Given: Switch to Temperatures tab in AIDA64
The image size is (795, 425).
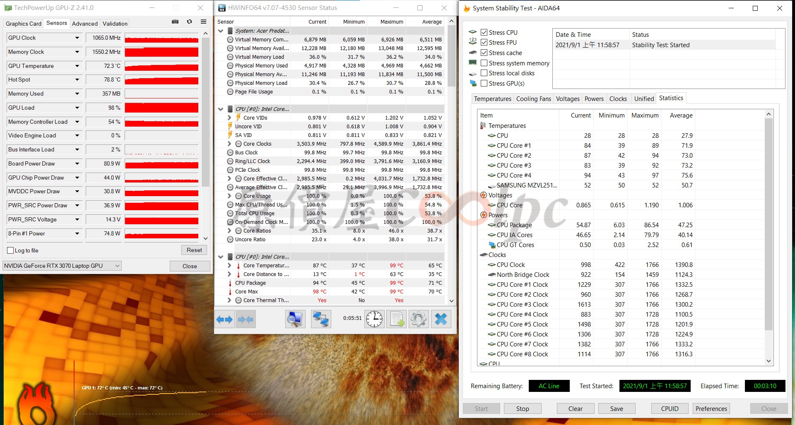Looking at the screenshot, I should click(493, 98).
